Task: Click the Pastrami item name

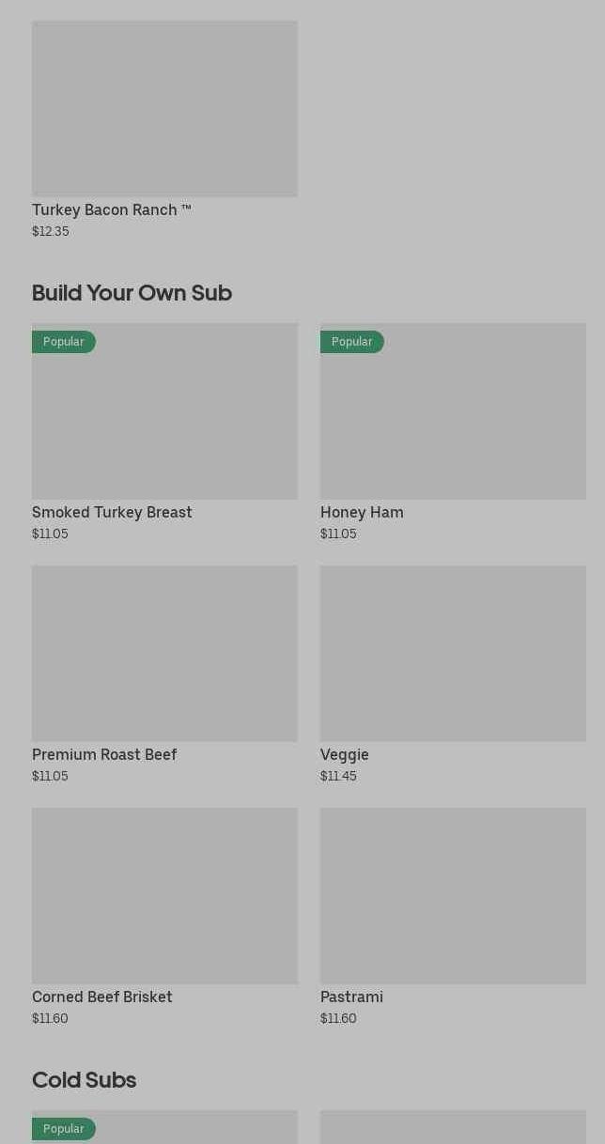Action: pos(351,997)
